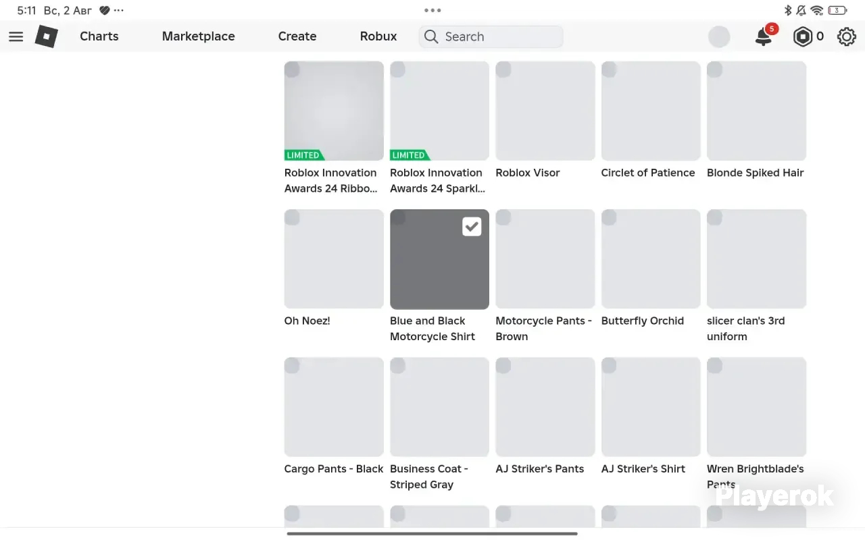Click the "Circlet of Patience" item name
This screenshot has width=865, height=540.
pyautogui.click(x=648, y=173)
